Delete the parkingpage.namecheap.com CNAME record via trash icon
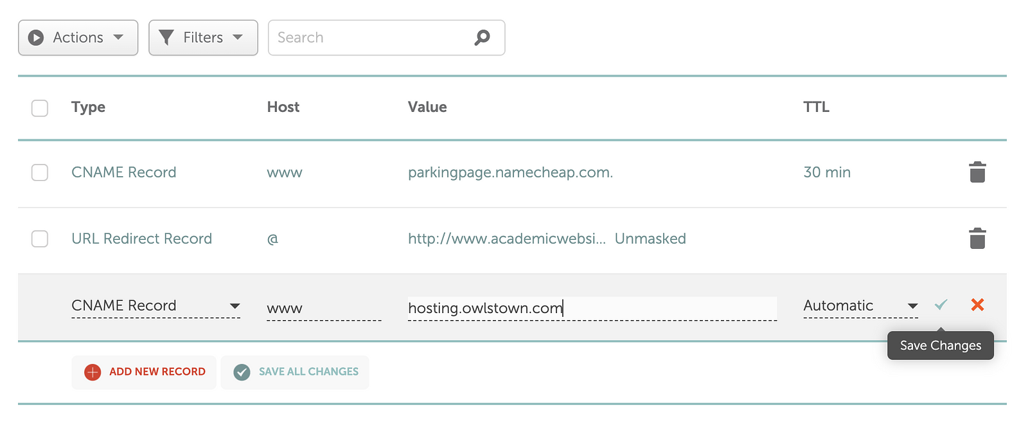The image size is (1028, 432). pos(977,172)
